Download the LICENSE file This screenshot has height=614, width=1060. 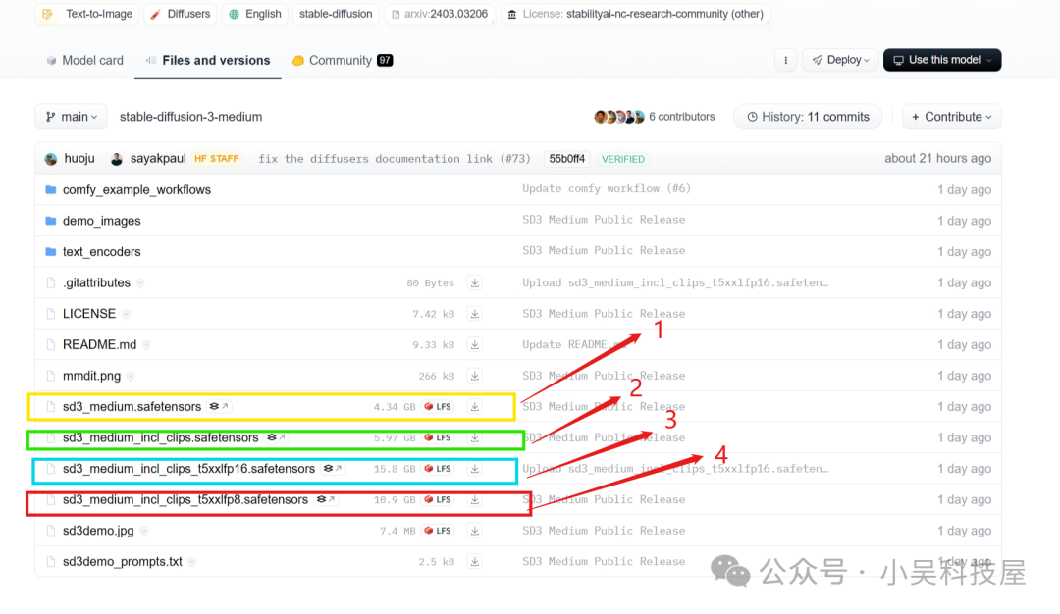475,314
